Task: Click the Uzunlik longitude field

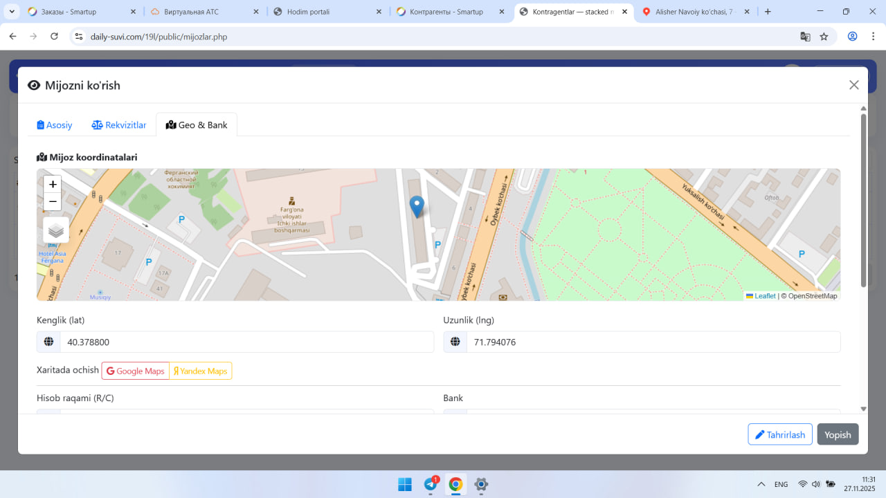Action: (653, 342)
